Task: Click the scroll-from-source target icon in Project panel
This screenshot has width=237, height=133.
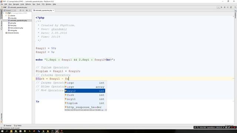Action: point(20,10)
